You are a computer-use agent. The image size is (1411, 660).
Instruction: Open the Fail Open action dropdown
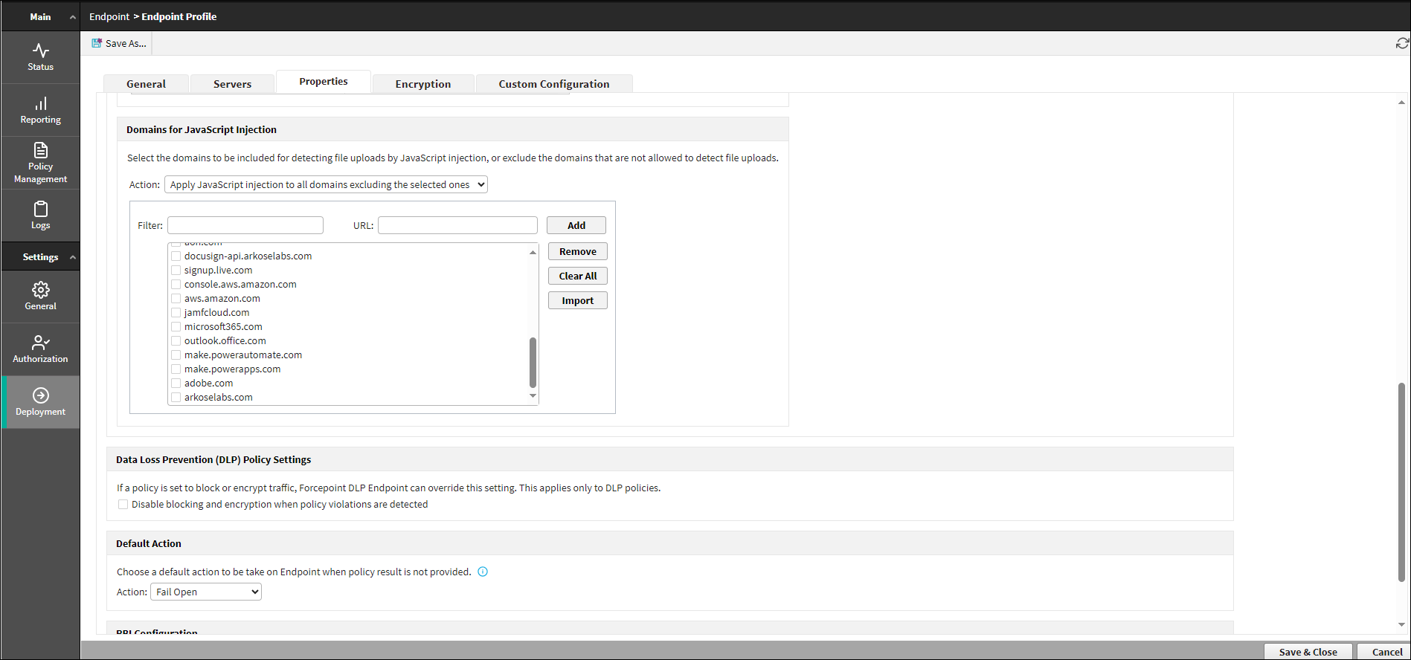pos(206,592)
